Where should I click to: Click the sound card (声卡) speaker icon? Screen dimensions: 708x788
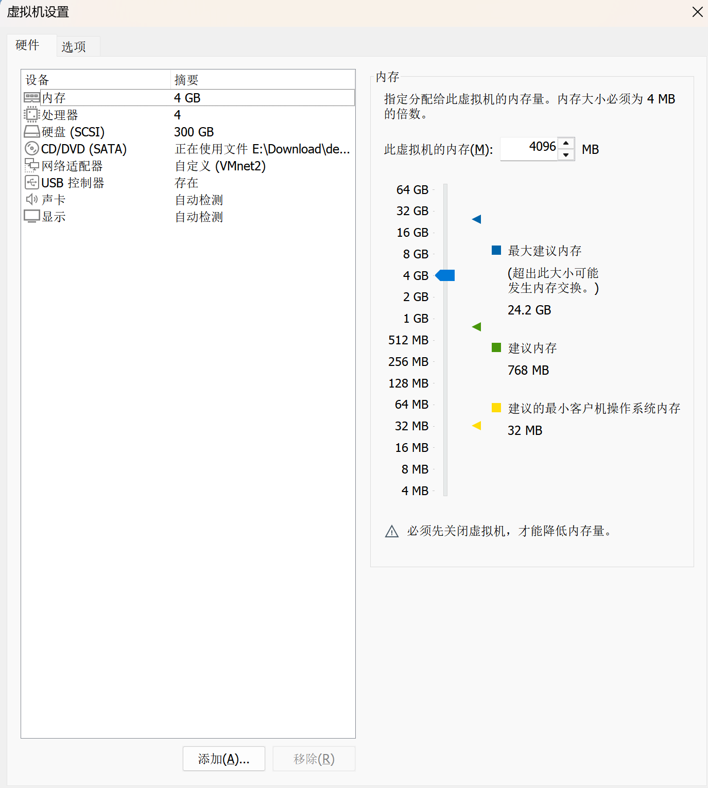tap(32, 199)
